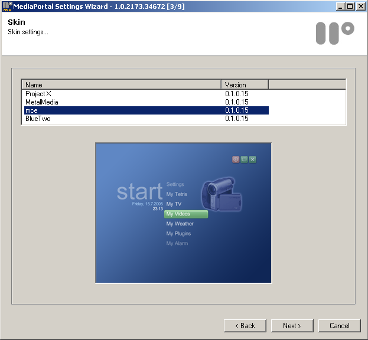The width and height of the screenshot is (368, 340).
Task: Sort skins by the Version column header
Action: tap(245, 84)
